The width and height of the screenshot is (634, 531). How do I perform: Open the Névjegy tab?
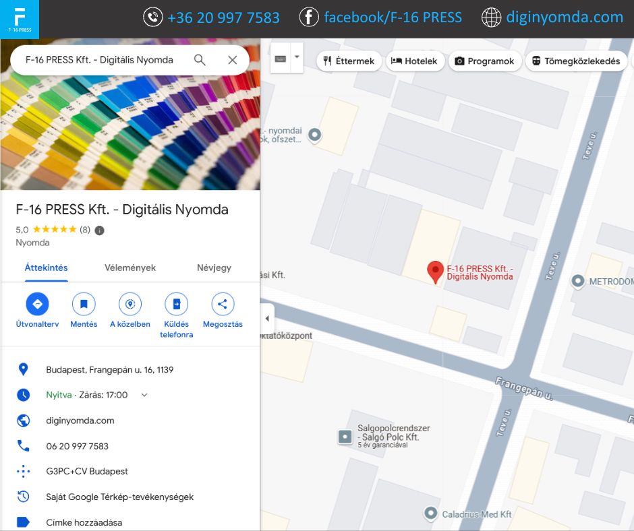coord(214,268)
